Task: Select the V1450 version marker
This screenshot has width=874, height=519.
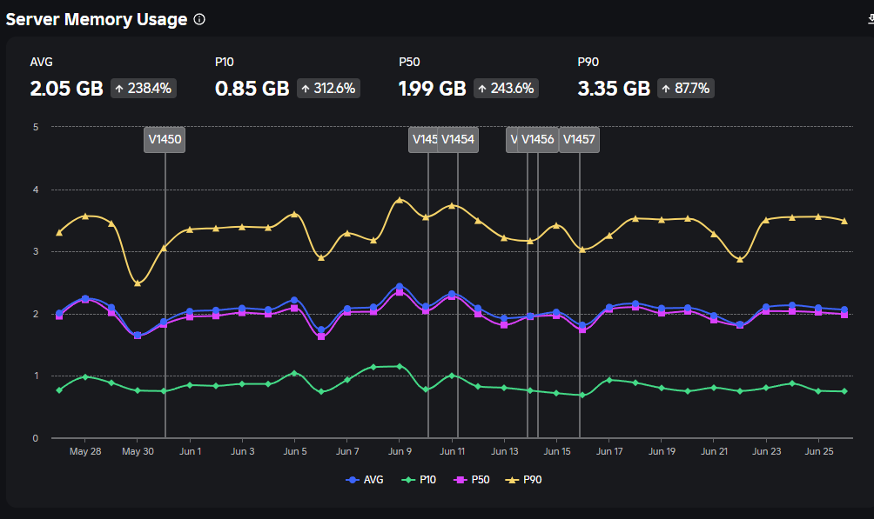Action: pos(165,139)
